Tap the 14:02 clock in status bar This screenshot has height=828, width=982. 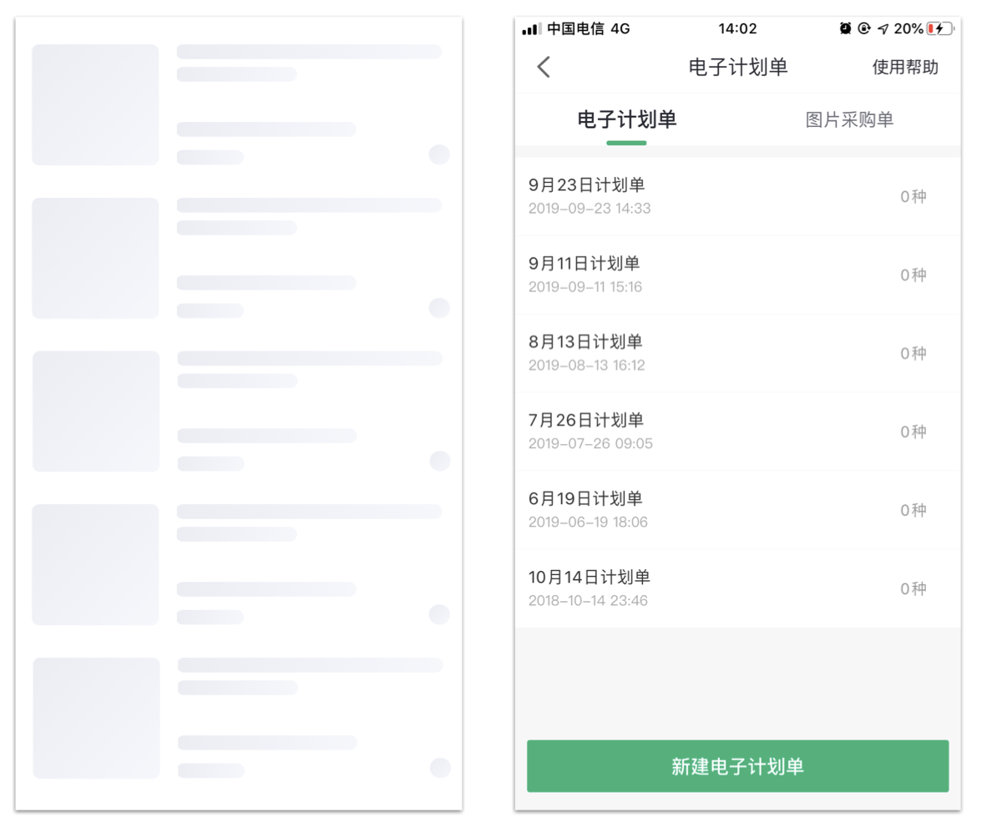coord(737,28)
